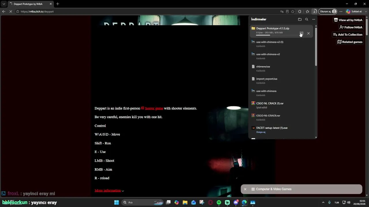Viewport: 369px width, 207px height.
Task: Click the taskbar search box Ara
Action: 143,202
